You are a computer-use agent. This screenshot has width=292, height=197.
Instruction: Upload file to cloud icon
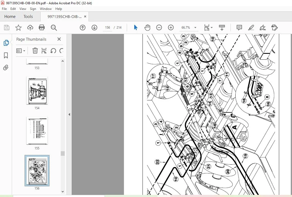tap(30, 28)
